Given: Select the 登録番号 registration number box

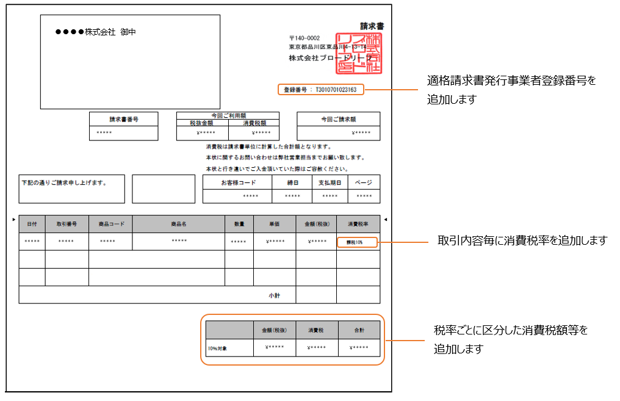Looking at the screenshot, I should click(x=320, y=90).
